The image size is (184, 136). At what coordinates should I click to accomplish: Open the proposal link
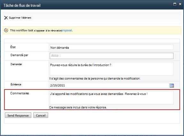(x=66, y=30)
